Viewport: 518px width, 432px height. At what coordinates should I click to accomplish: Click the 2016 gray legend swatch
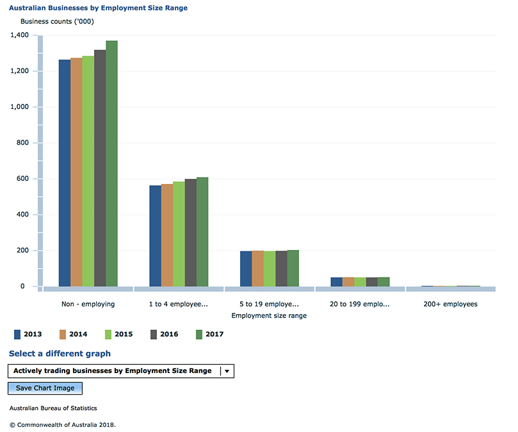[154, 335]
